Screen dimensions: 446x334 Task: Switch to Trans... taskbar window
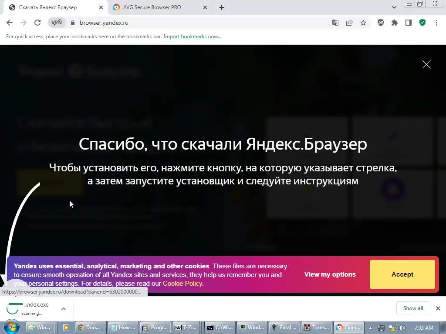point(318,327)
